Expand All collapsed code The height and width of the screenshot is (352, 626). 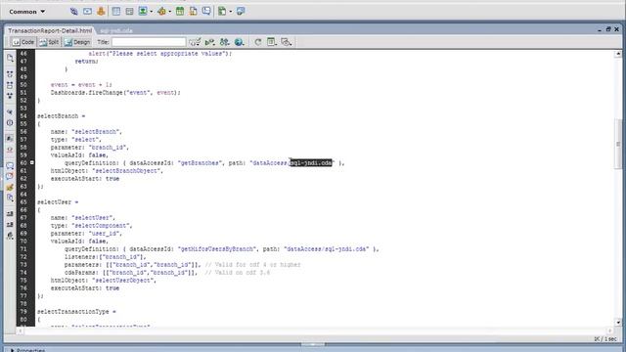click(x=10, y=96)
